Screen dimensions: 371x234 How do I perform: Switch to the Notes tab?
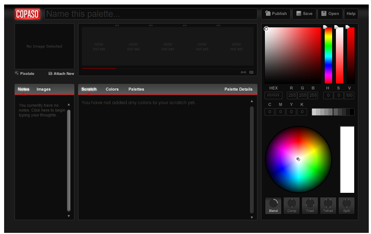point(24,89)
